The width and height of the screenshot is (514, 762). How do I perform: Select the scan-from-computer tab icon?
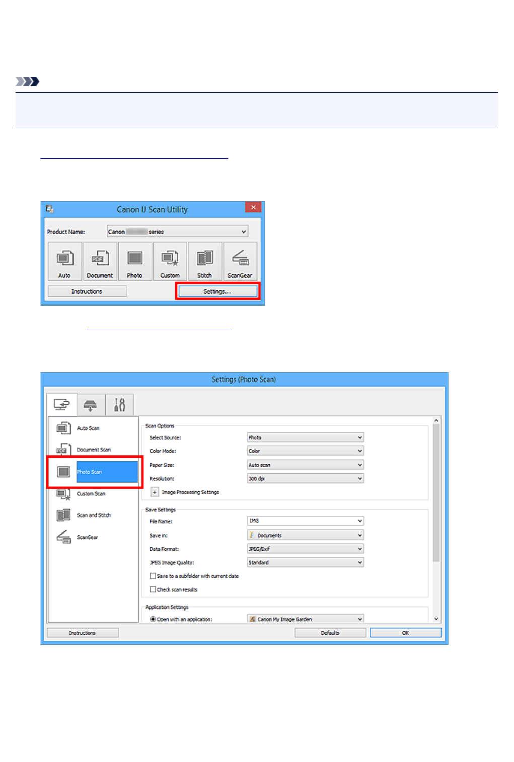61,404
